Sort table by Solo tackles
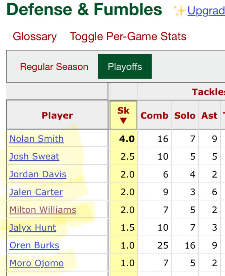225x276 pixels. (185, 116)
